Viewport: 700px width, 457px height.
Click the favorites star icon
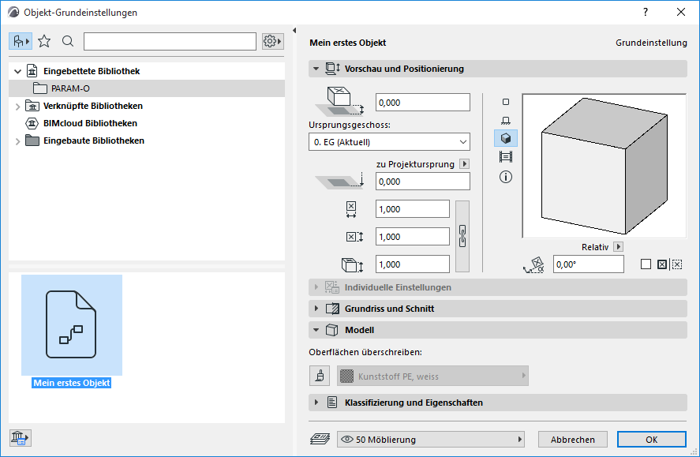point(44,40)
